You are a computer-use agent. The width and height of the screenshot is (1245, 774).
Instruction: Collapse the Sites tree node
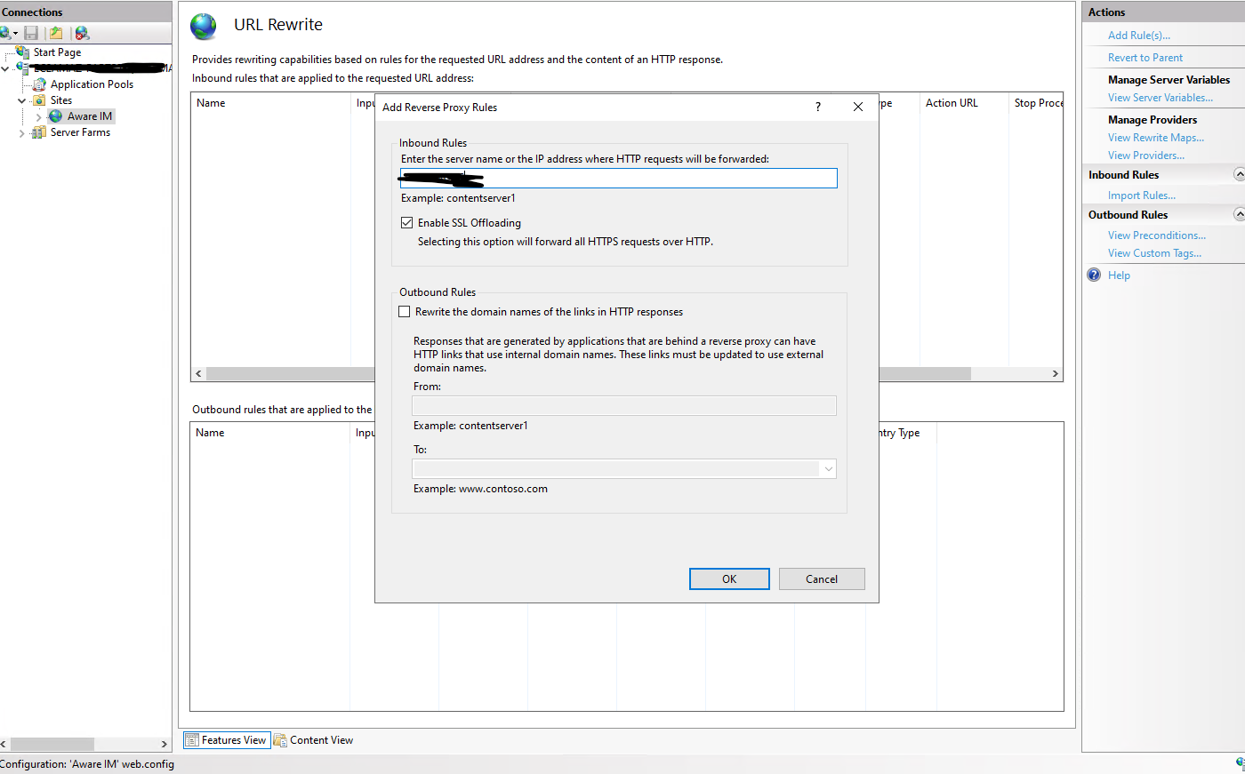click(x=22, y=100)
